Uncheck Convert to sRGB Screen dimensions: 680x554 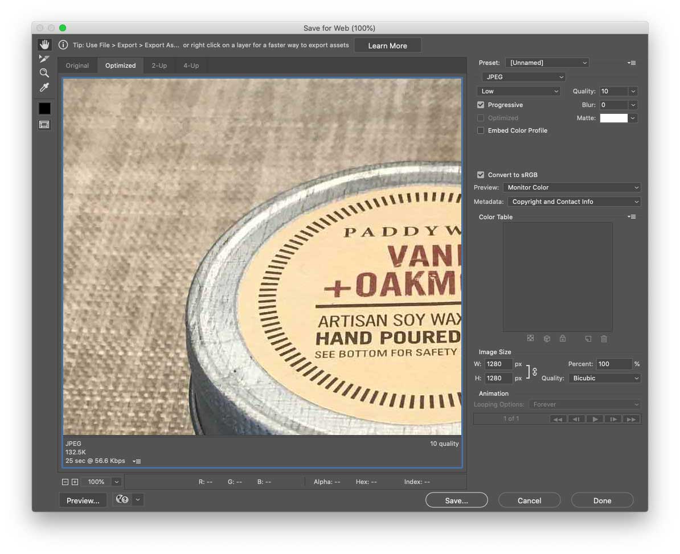point(481,175)
